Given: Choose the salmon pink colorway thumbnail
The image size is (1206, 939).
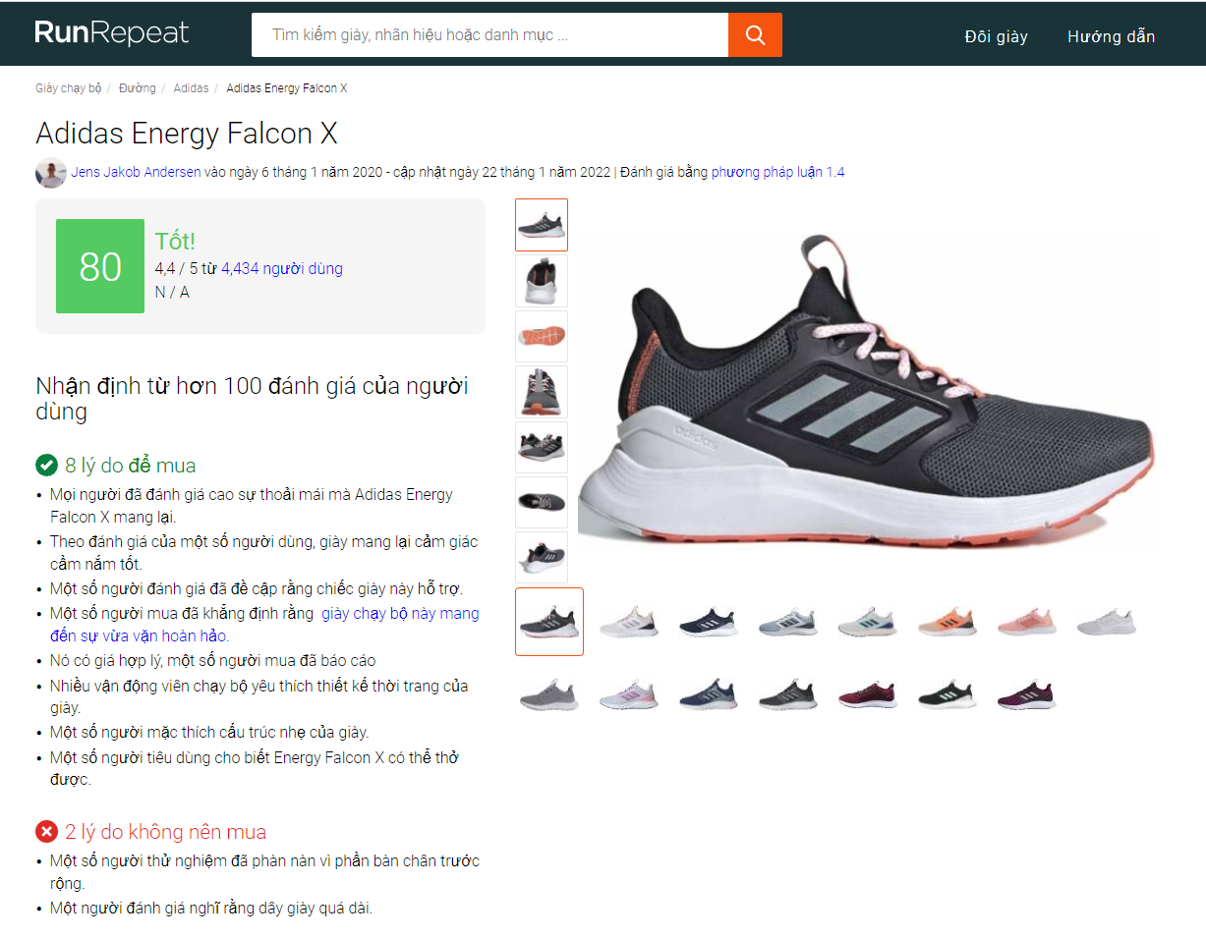Looking at the screenshot, I should coord(1026,622).
